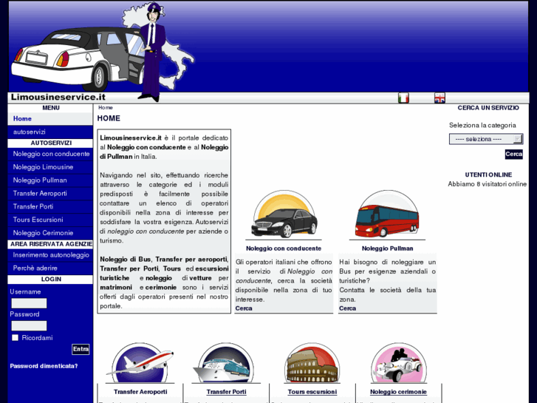Click the airplane Transfer Aeroporti icon

140,363
